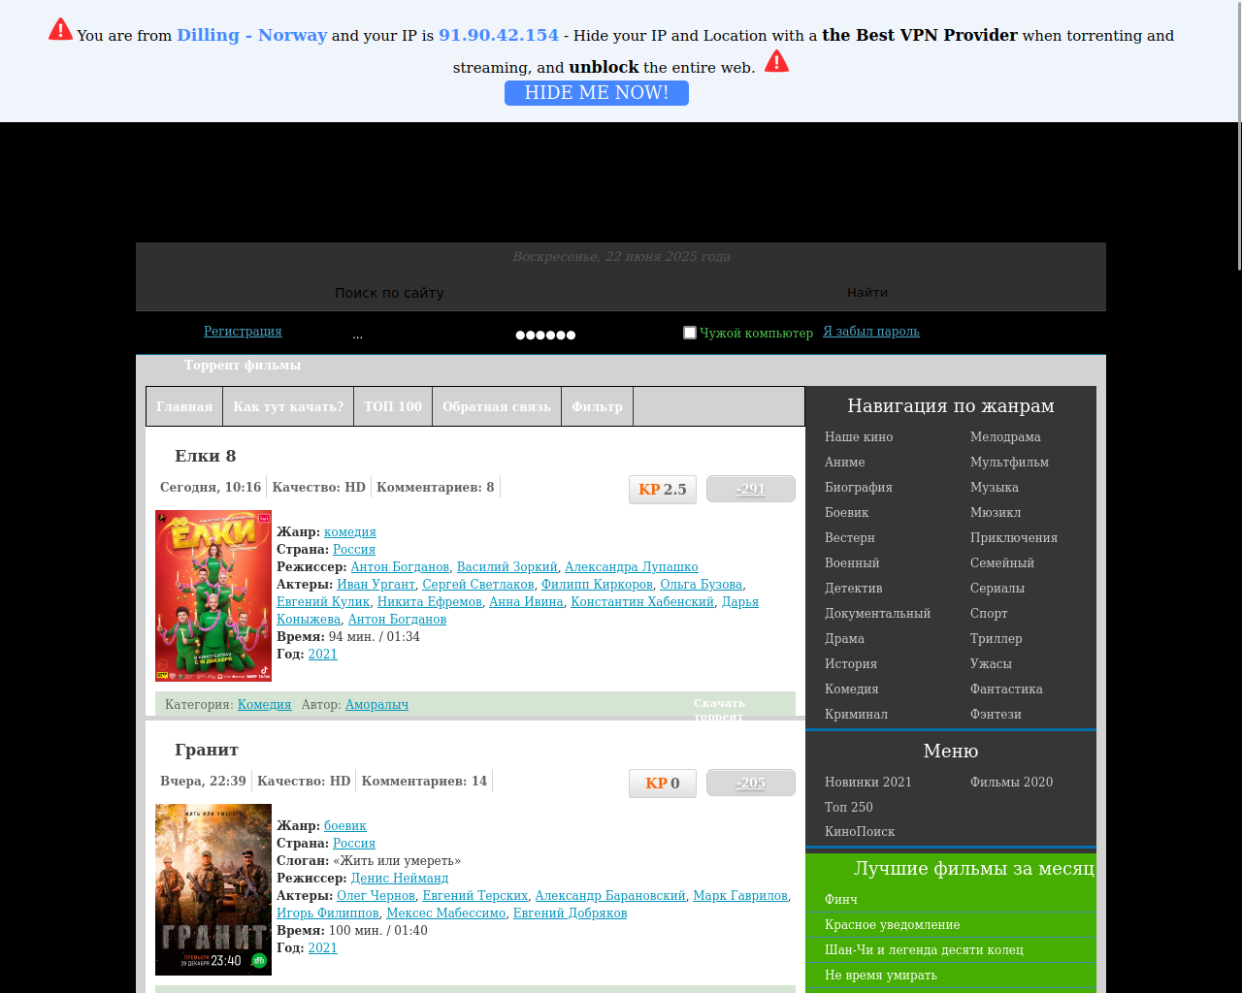This screenshot has height=993, width=1242.
Task: Select Триллер genre
Action: coord(997,638)
